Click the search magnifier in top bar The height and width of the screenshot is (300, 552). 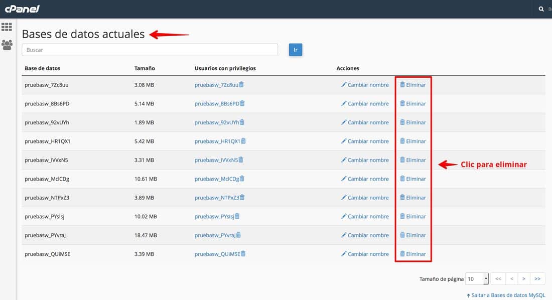(541, 9)
